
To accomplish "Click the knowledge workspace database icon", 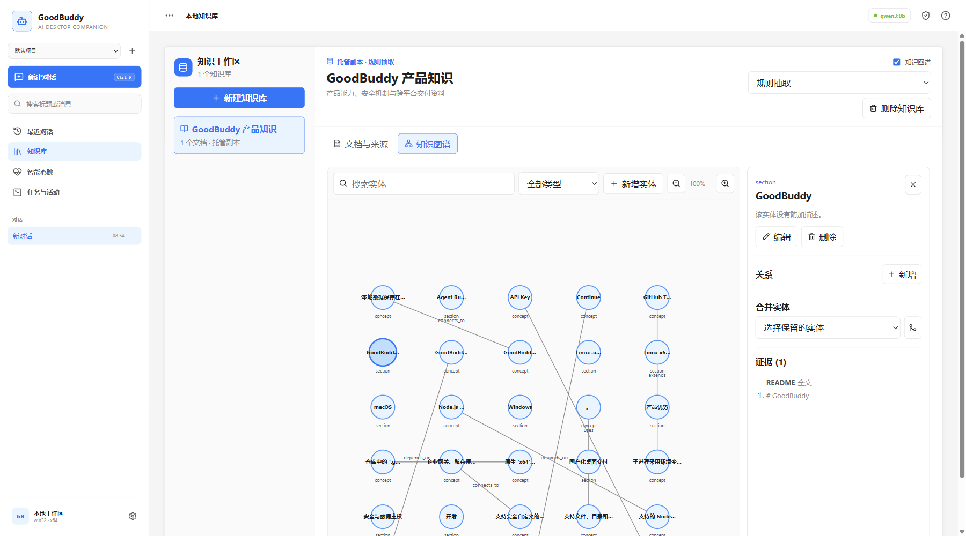I will click(183, 68).
